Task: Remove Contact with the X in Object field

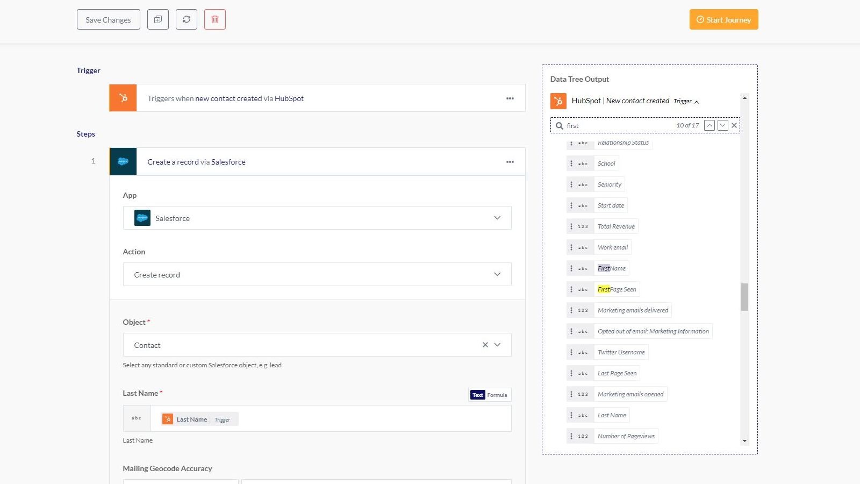Action: [x=485, y=345]
